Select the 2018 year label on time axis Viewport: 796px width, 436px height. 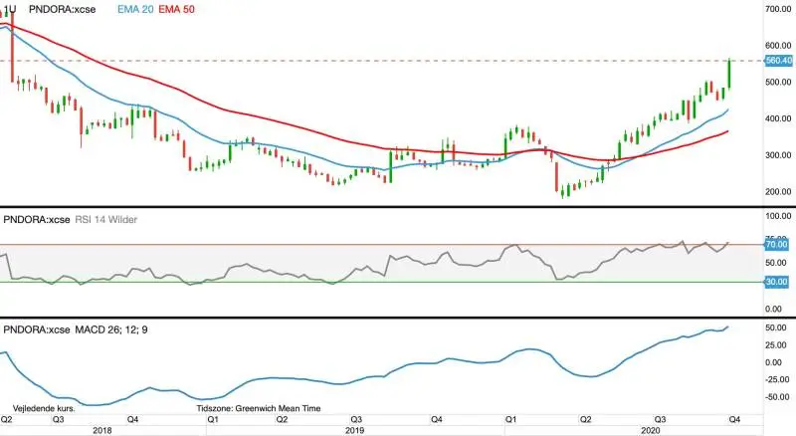click(102, 430)
